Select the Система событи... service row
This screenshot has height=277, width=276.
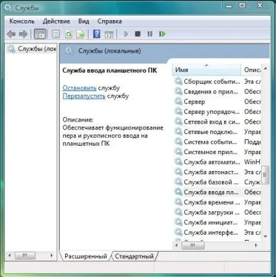click(217, 142)
